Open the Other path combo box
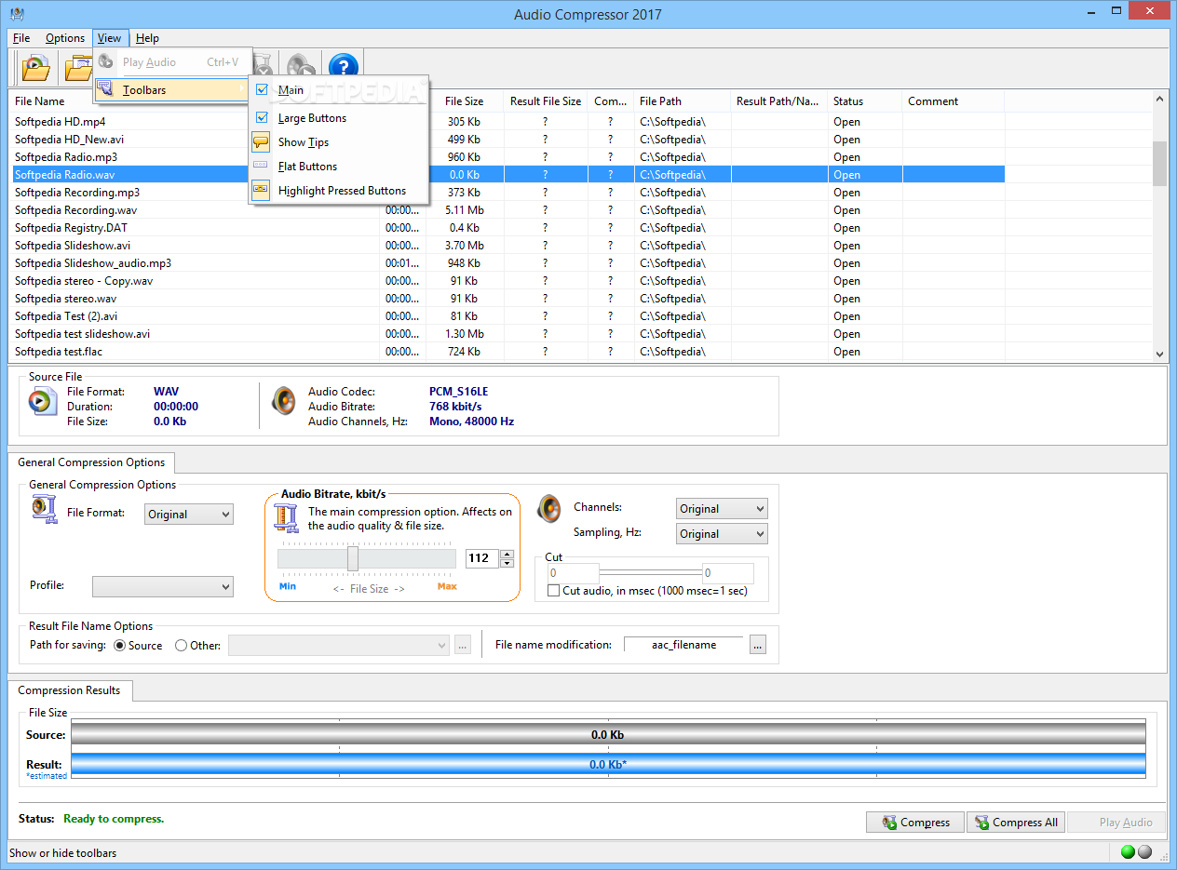 pos(339,645)
